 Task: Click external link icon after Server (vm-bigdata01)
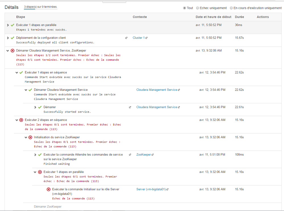pos(167,189)
